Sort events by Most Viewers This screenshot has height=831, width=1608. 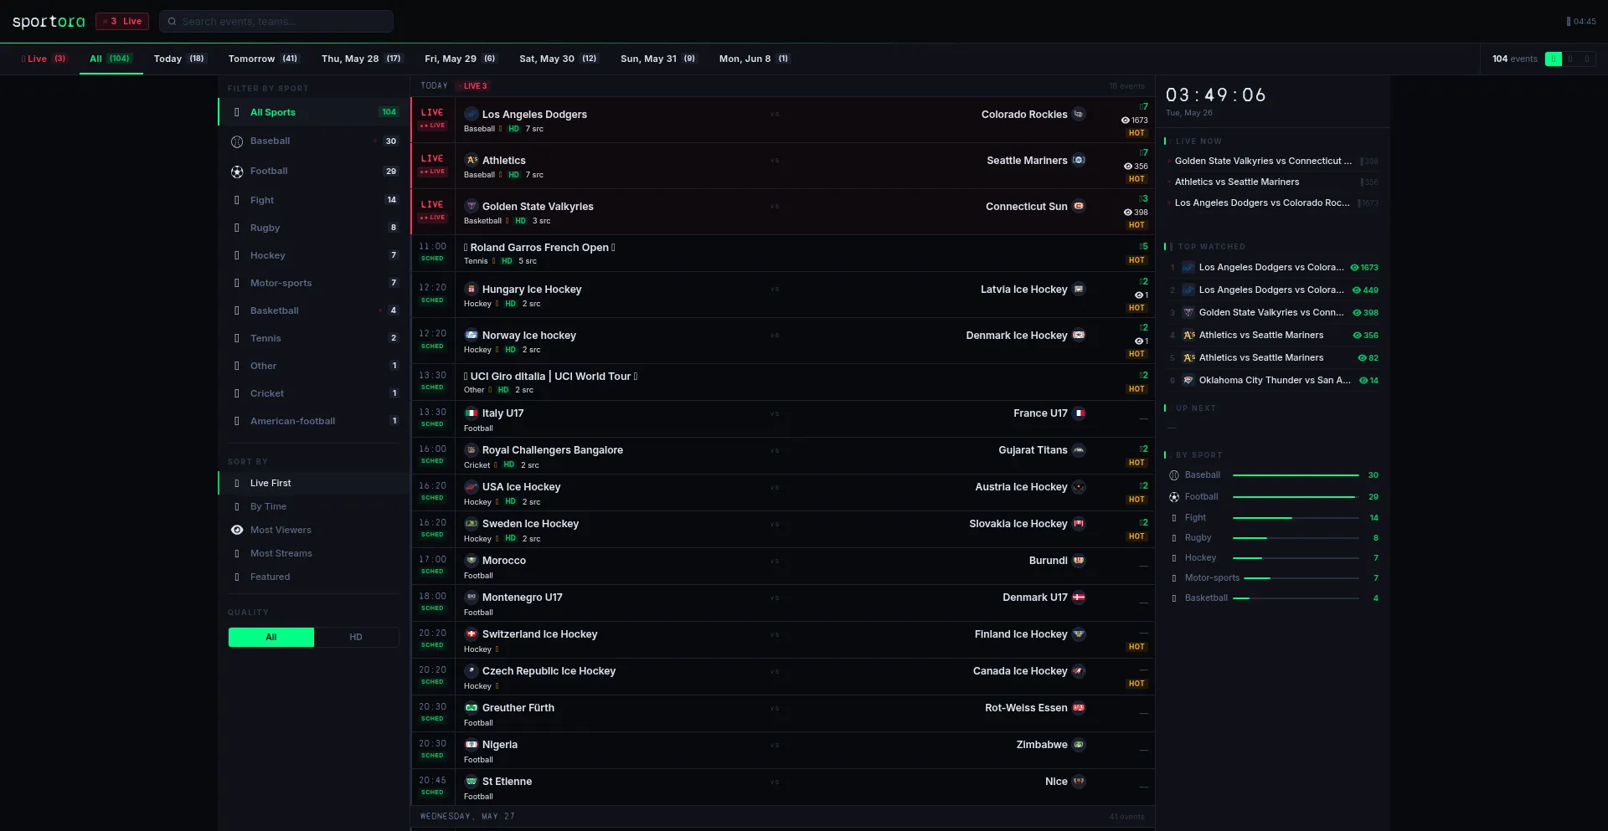point(314,530)
